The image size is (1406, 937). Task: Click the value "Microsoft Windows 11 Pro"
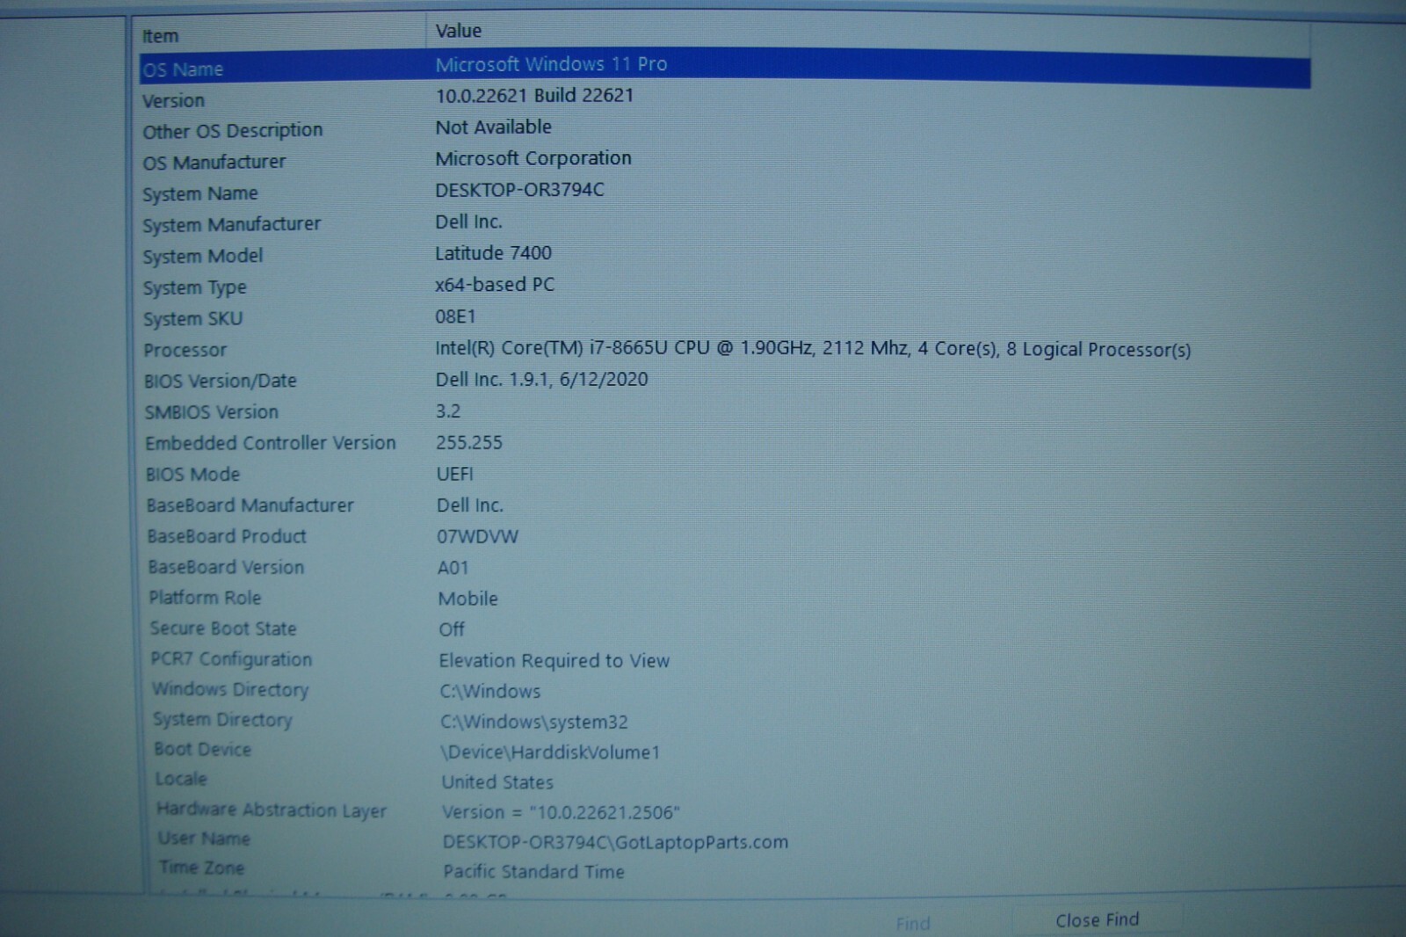pyautogui.click(x=551, y=64)
